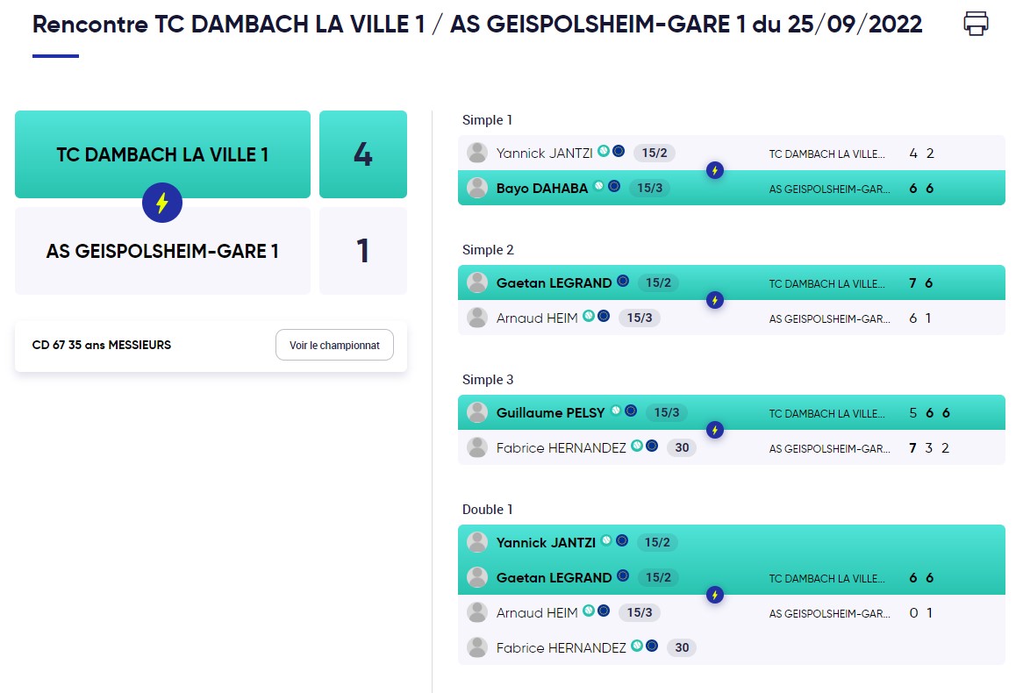
Task: Click the dark blue badge next to Gaetan LEGRAND in Simple 2
Action: 623,282
